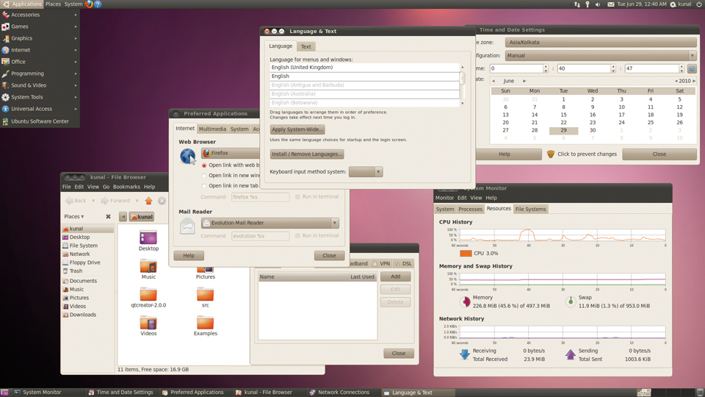Click Install / Remove Languages button
Image resolution: width=705 pixels, height=397 pixels.
[307, 154]
